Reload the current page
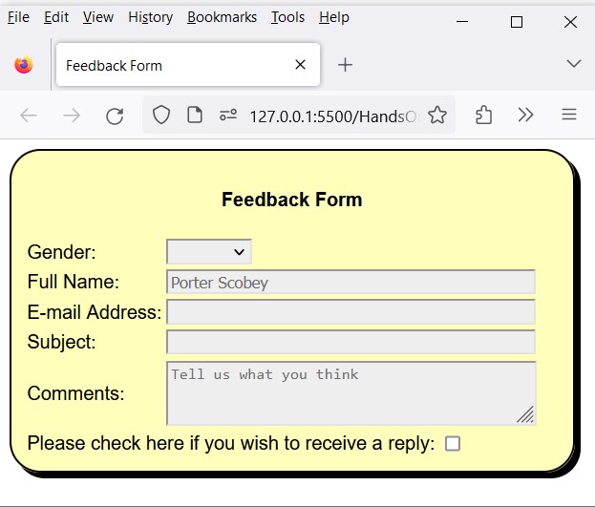The height and width of the screenshot is (507, 595). pos(115,116)
